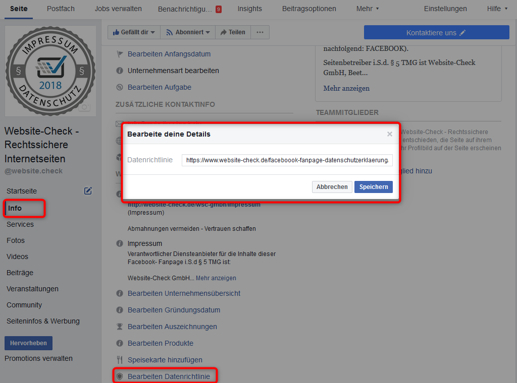The image size is (517, 383).
Task: Open the Postfach tab
Action: click(x=61, y=9)
